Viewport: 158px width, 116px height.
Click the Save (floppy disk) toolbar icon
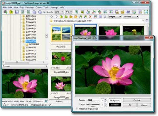pyautogui.click(x=17, y=12)
